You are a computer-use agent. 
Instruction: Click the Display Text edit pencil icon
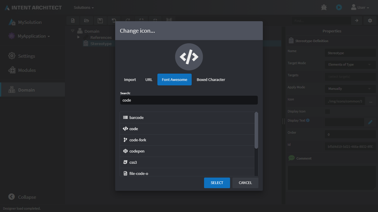[x=370, y=122]
